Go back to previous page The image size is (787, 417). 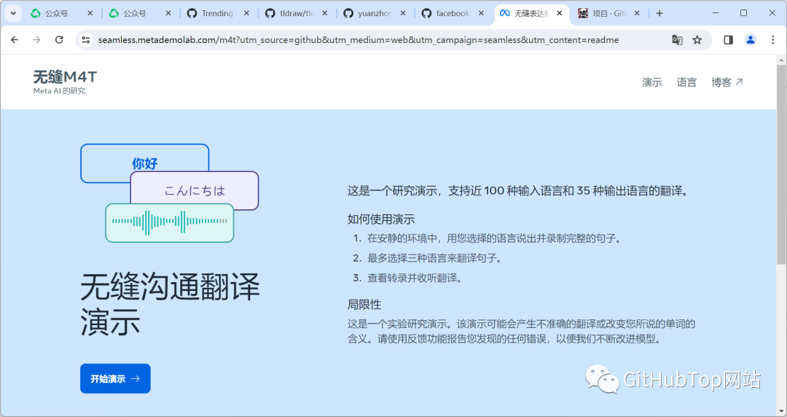coord(15,39)
